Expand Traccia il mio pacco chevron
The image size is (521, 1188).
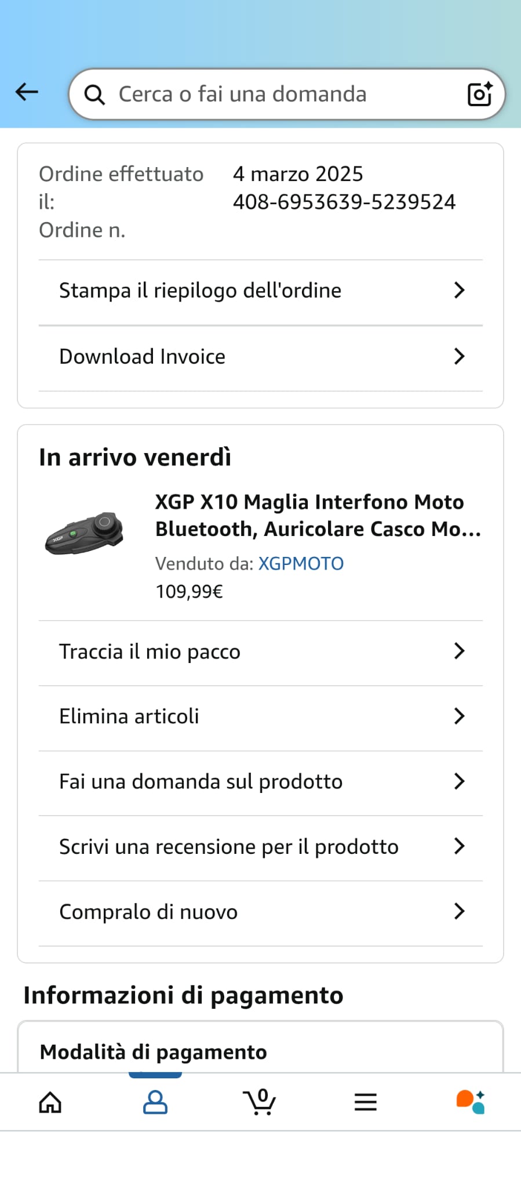coord(460,651)
